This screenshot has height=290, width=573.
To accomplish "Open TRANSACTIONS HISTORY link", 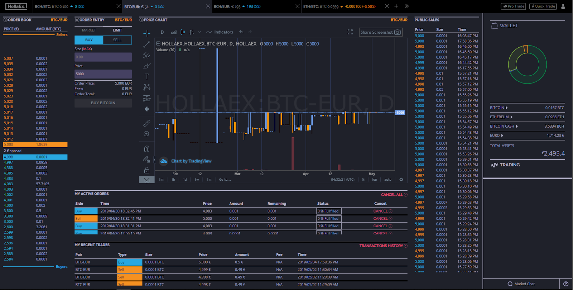I will (383, 246).
